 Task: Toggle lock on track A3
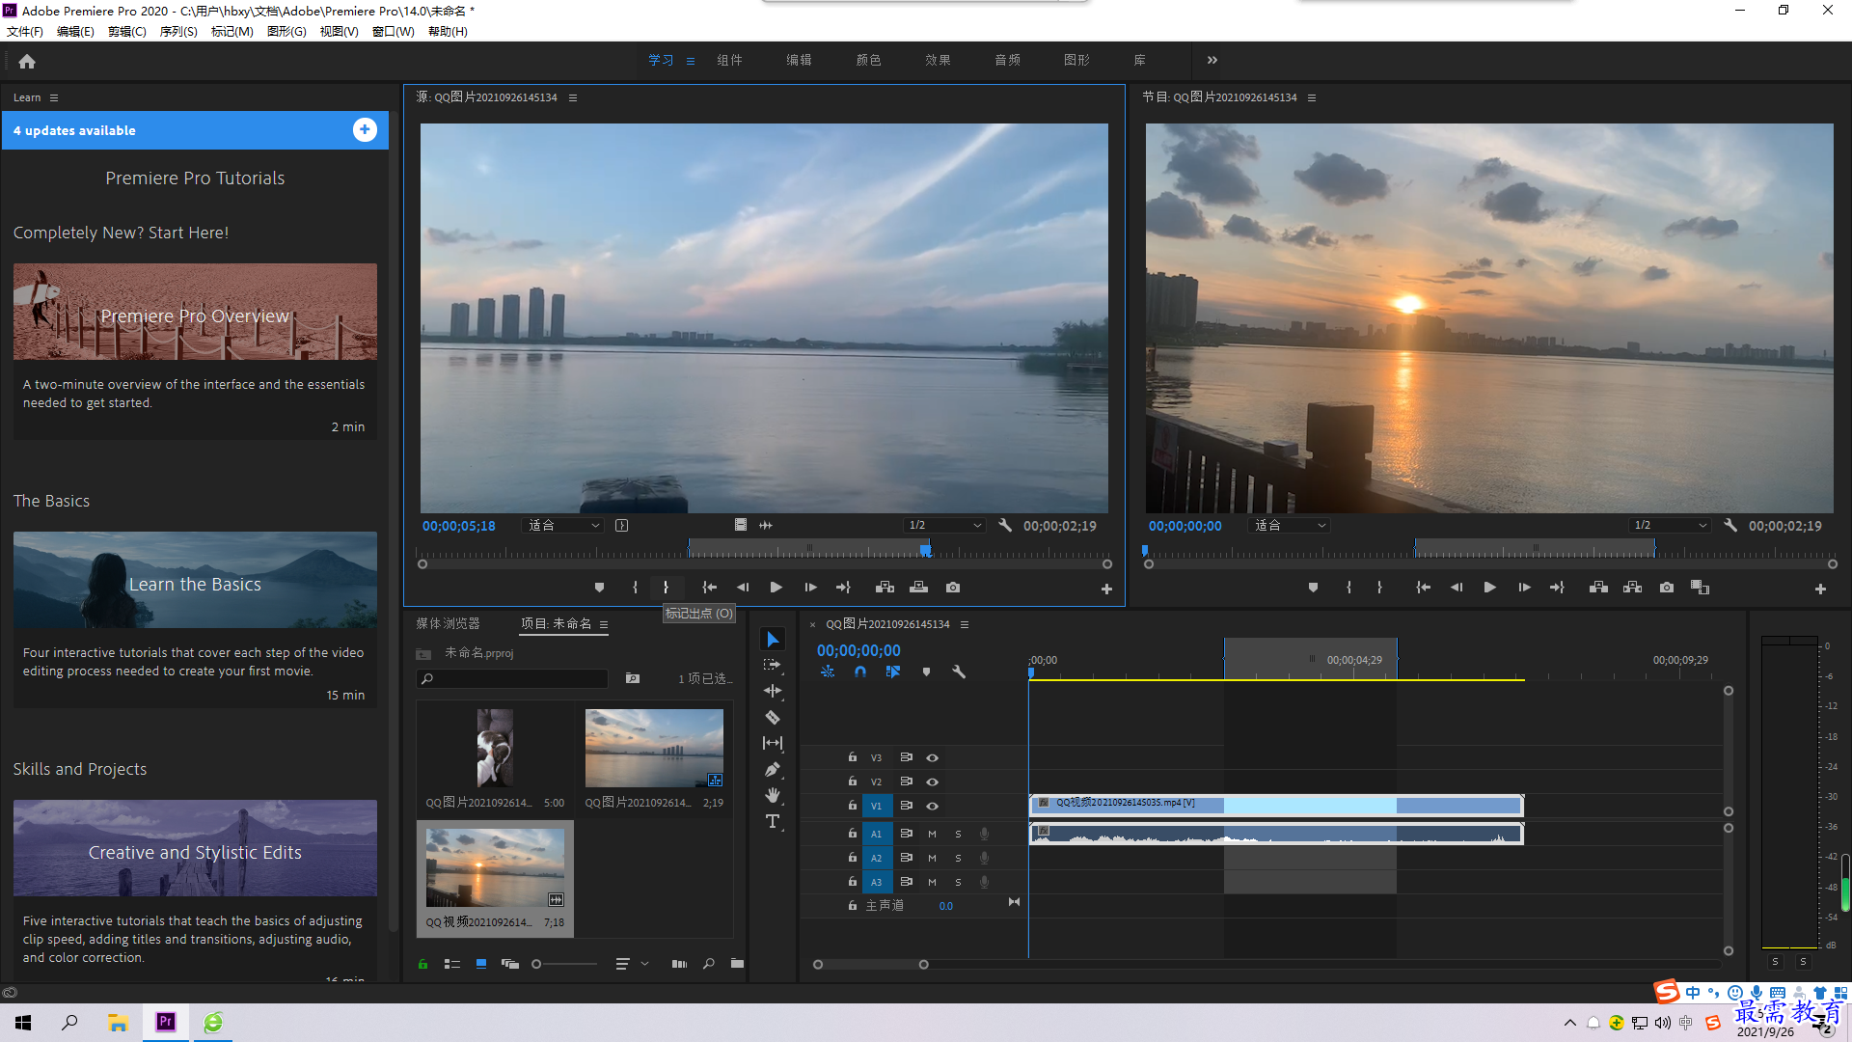[x=853, y=882]
